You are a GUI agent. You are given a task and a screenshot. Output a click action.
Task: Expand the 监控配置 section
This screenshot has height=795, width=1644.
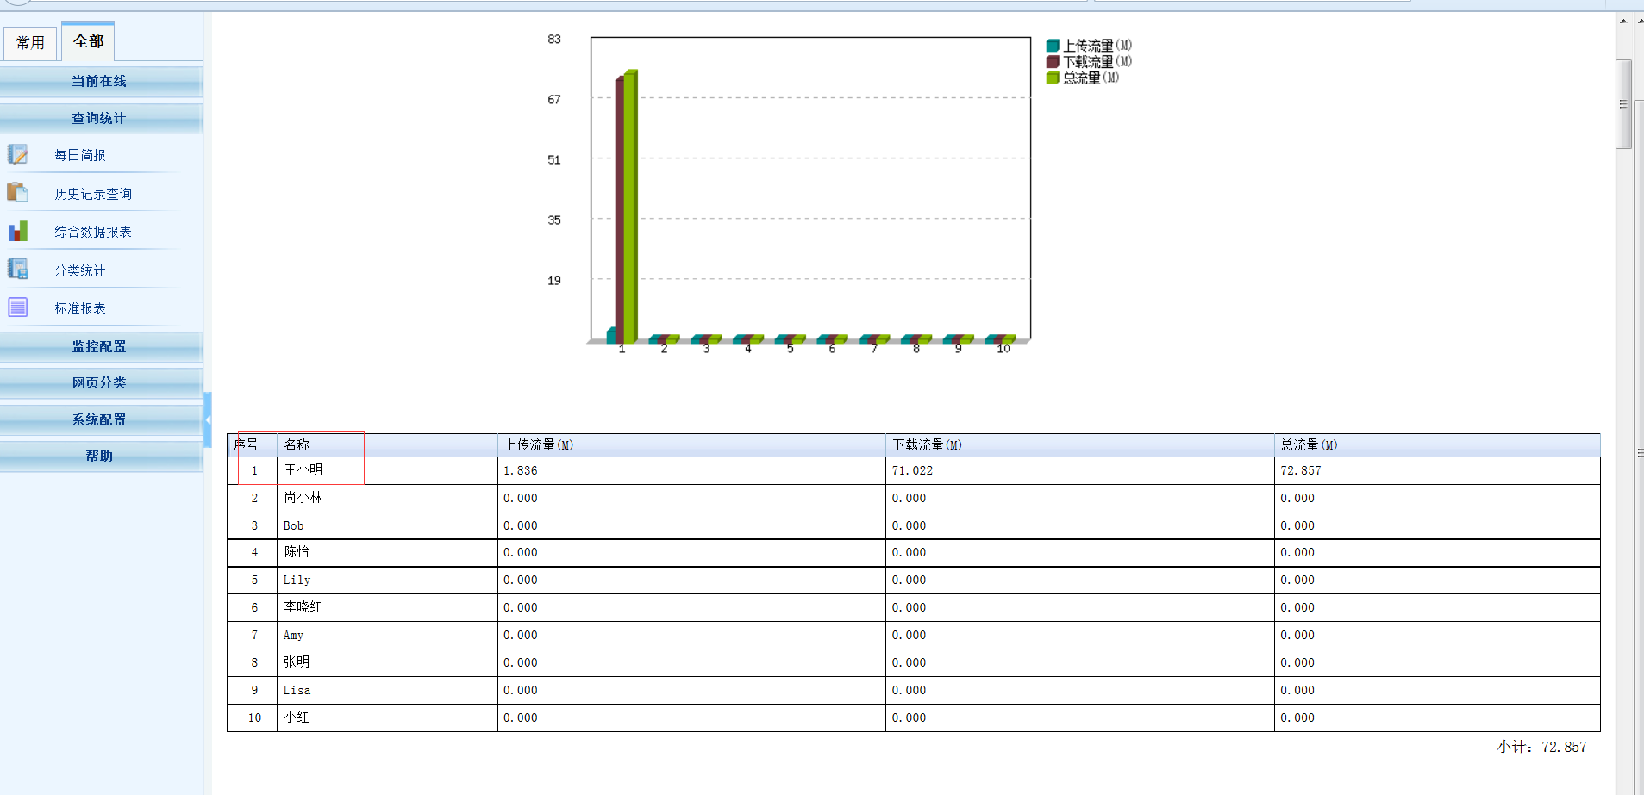click(x=100, y=347)
